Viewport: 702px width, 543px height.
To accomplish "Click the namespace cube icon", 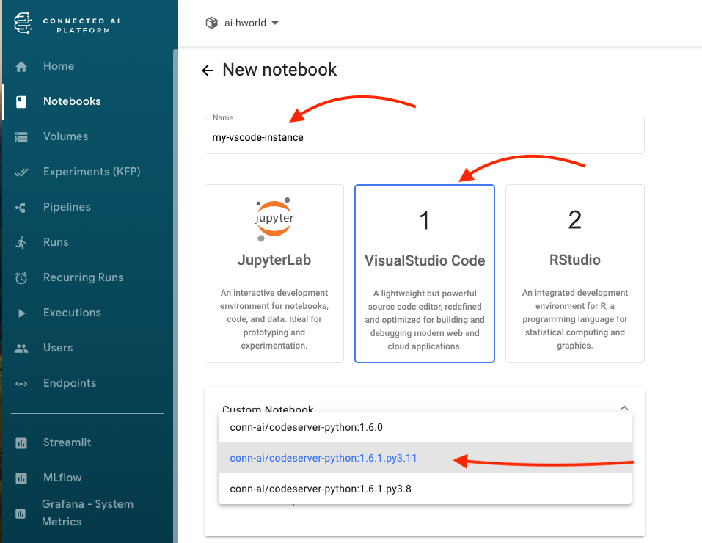I will pos(211,23).
